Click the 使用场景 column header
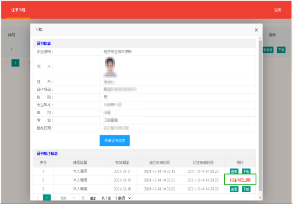Viewport: 293px width, 204px height. 80,163
